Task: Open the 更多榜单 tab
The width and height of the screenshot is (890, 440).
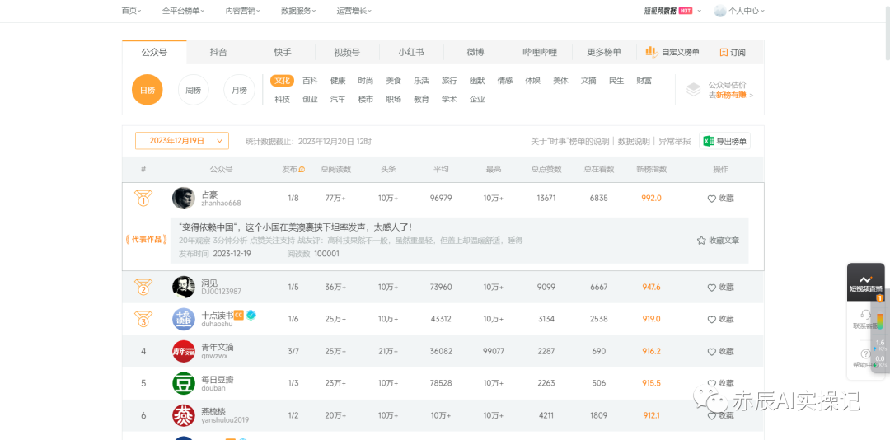Action: coord(604,52)
